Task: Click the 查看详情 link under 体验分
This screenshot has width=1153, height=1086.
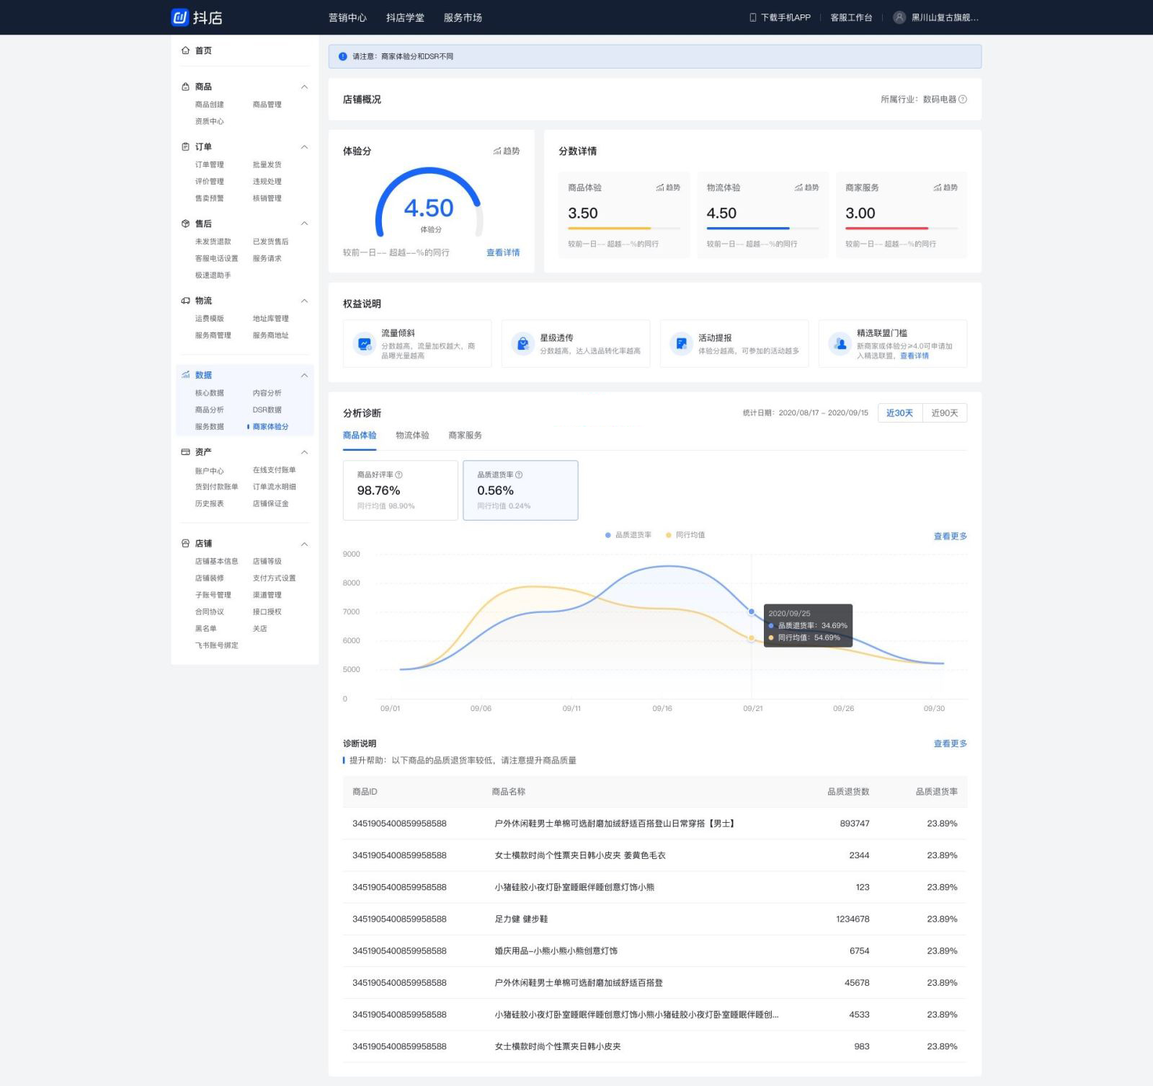Action: (502, 252)
